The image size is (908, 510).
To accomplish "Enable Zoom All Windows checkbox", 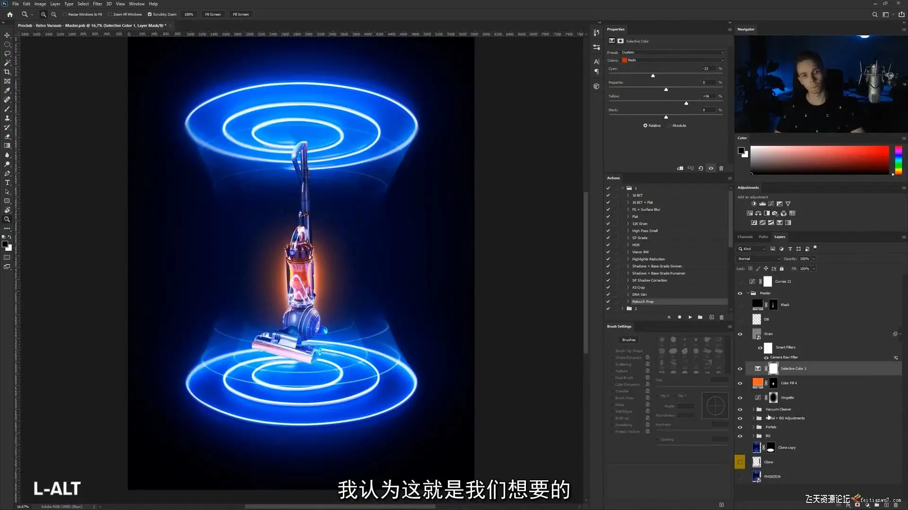I will click(x=110, y=15).
